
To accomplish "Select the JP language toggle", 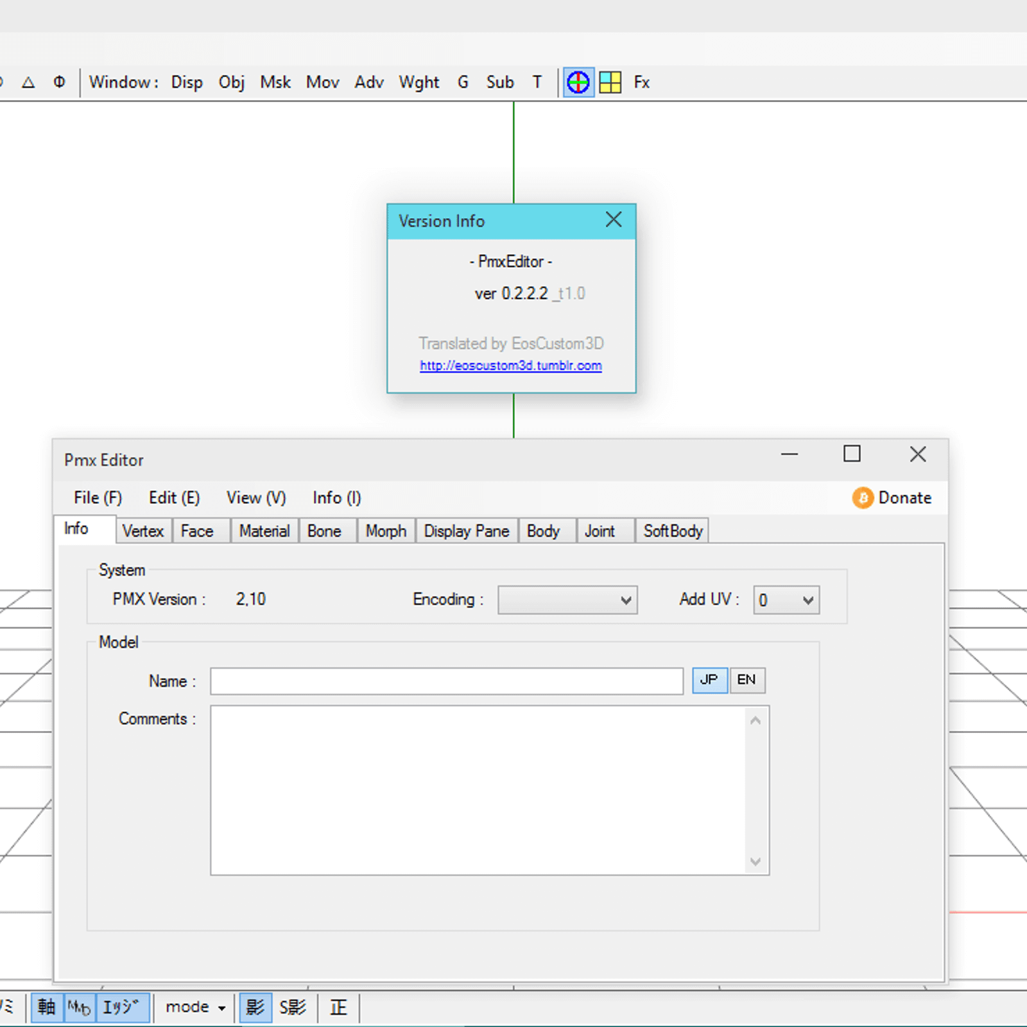I will point(709,680).
